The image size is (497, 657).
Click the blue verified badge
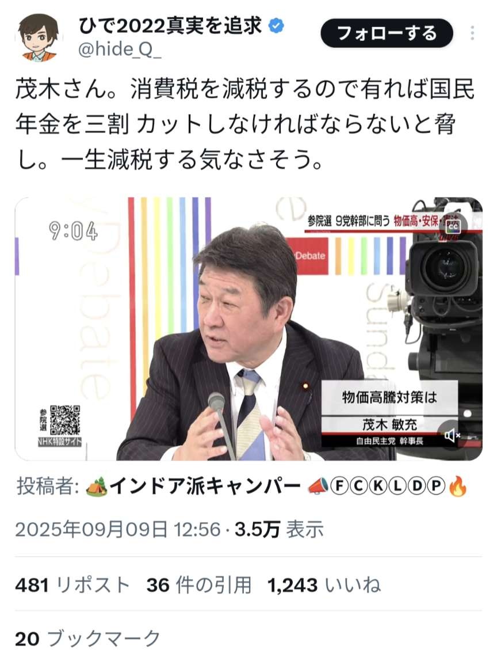click(x=276, y=26)
